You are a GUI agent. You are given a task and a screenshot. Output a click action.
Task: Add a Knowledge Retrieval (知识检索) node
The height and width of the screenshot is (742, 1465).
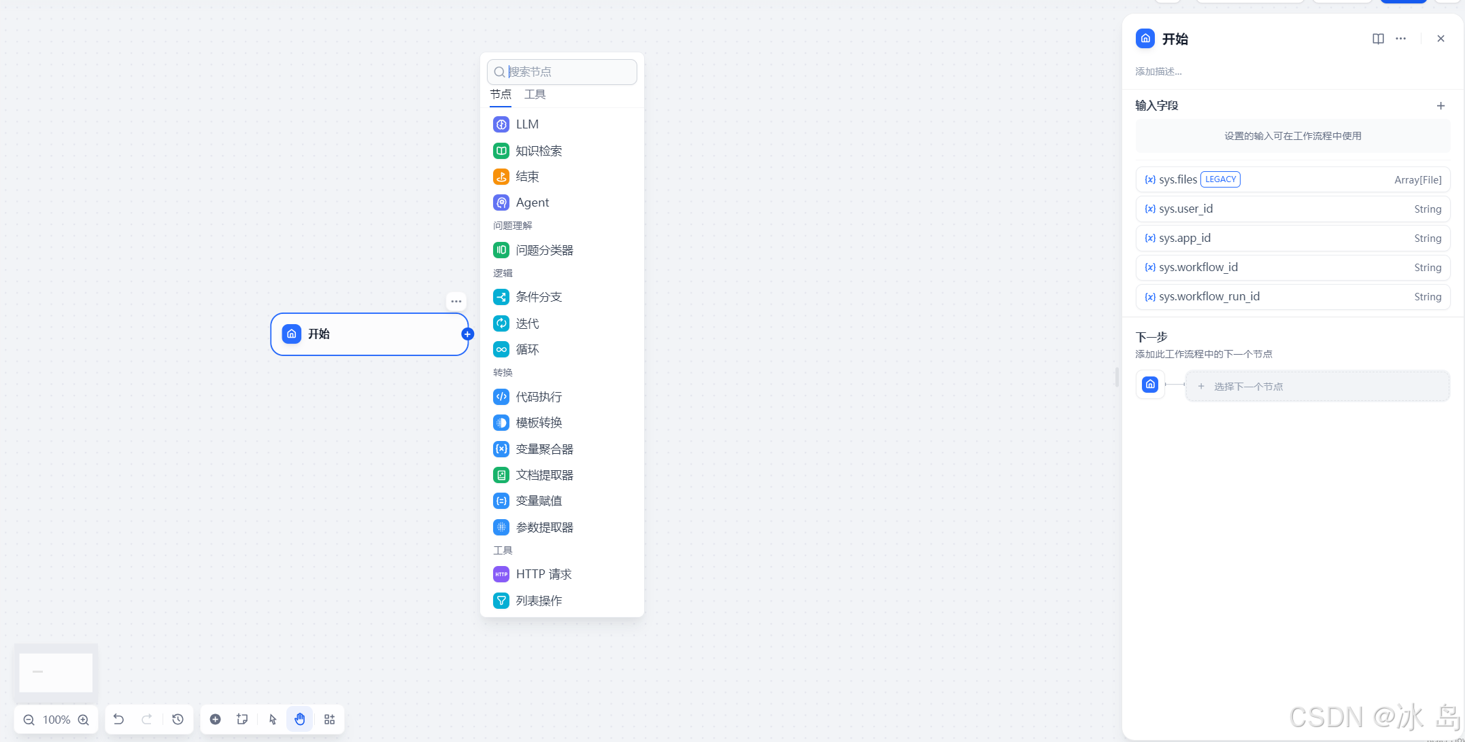point(538,151)
